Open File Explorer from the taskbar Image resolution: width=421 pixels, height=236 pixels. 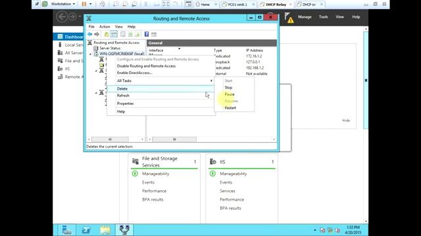point(105,230)
